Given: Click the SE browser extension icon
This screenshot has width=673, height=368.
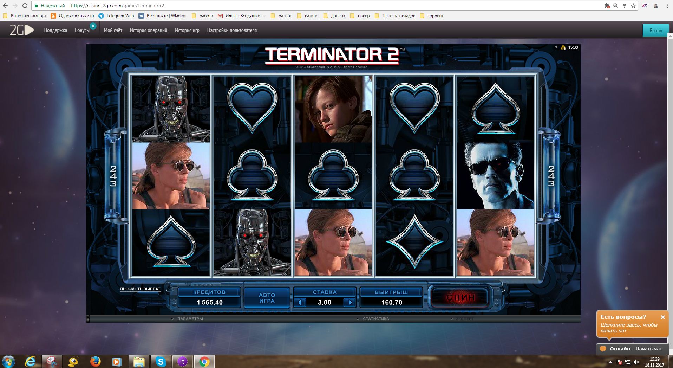Looking at the screenshot, I should [x=645, y=6].
